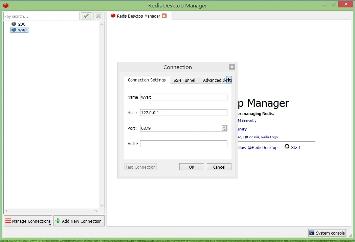Switch to SSH Tunnel tab
The width and height of the screenshot is (355, 242).
tap(184, 80)
